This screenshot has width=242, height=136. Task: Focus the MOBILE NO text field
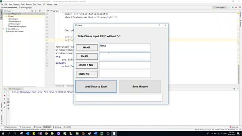125,65
